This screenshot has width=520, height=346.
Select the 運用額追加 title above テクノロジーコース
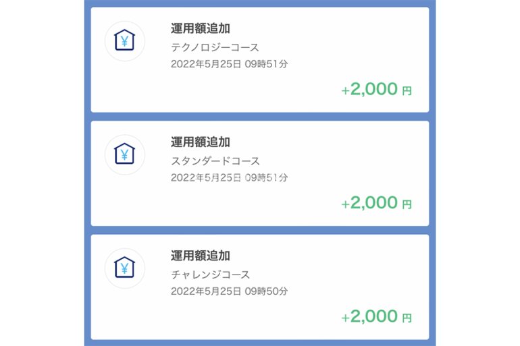(201, 29)
